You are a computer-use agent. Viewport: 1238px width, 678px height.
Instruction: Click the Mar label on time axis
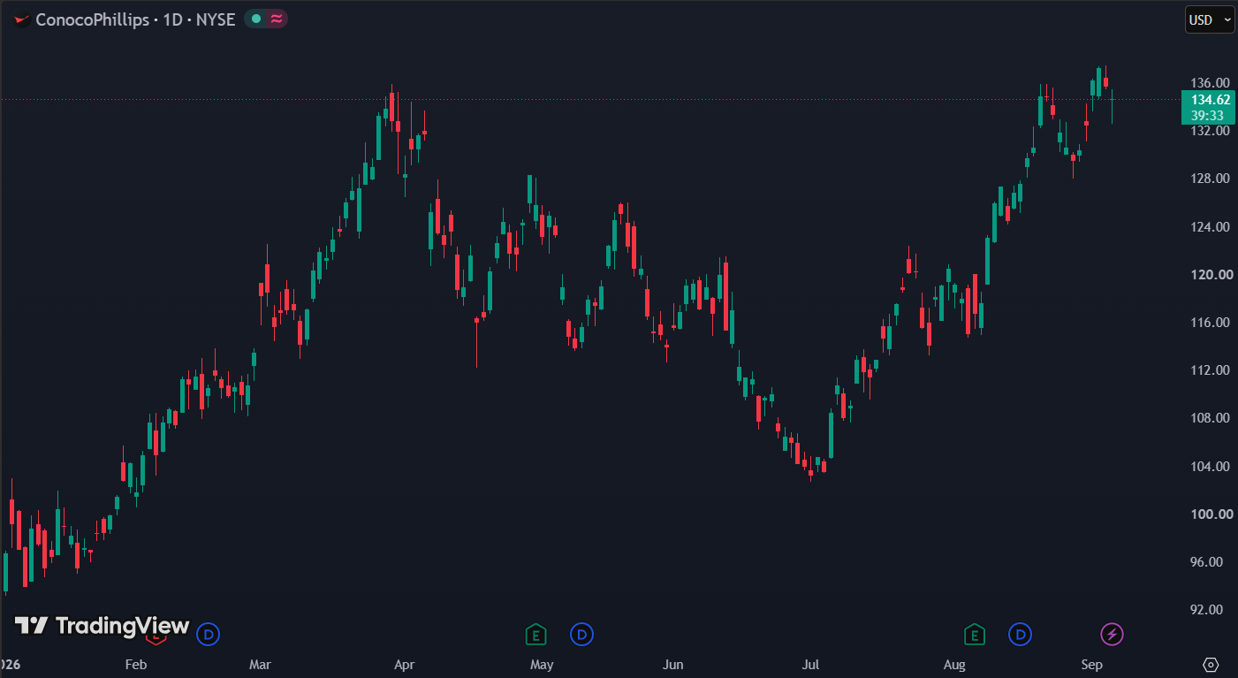[260, 664]
